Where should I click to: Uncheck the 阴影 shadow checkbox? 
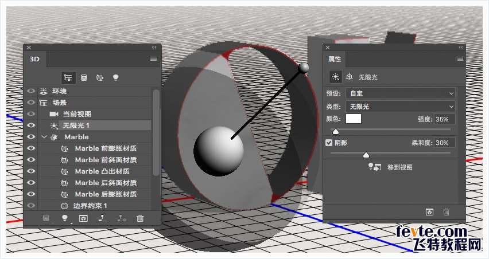tap(329, 143)
